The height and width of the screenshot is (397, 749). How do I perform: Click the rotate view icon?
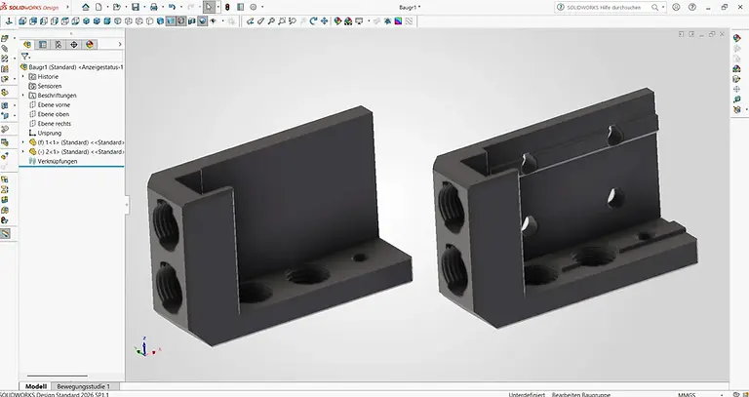[x=313, y=21]
